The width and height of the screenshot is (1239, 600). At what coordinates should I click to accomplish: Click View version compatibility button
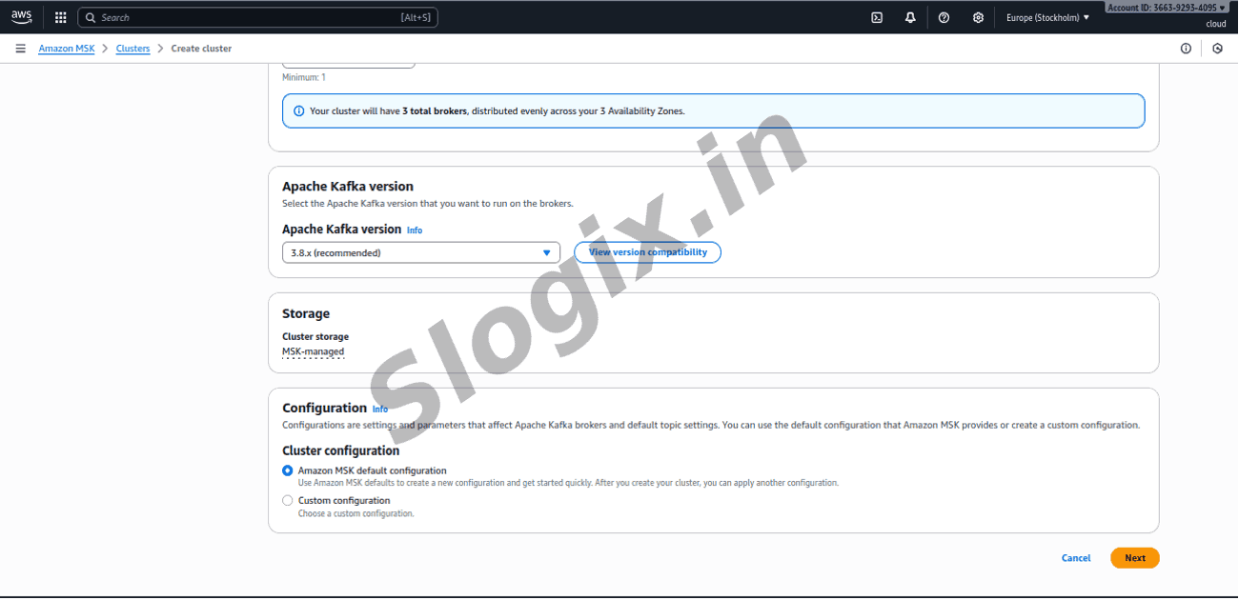647,252
